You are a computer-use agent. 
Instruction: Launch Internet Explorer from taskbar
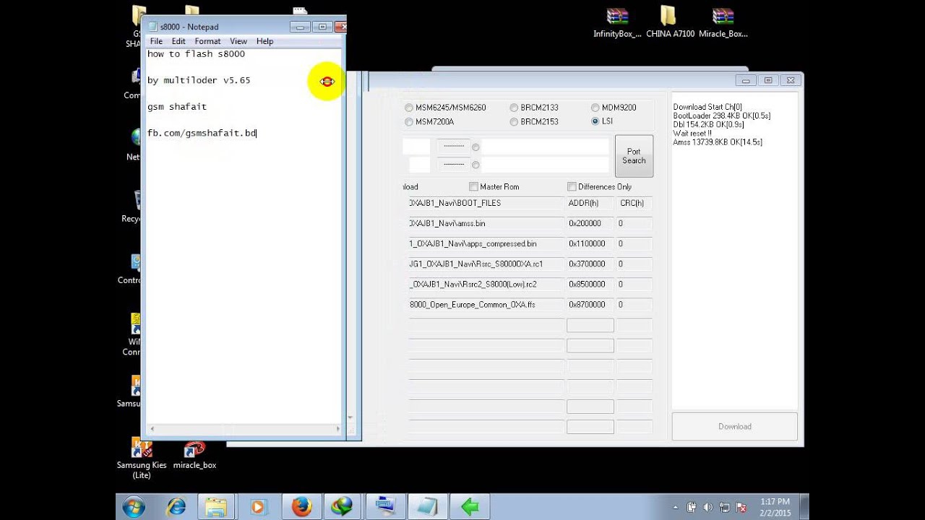176,507
